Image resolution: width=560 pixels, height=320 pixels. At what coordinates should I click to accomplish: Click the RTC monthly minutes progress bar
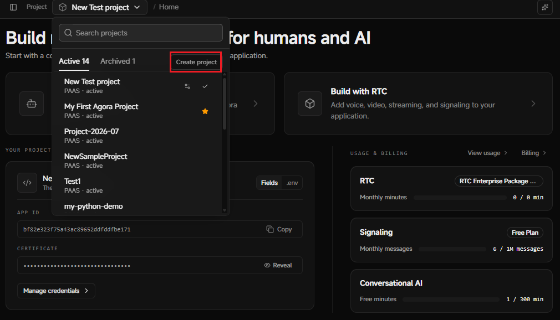(460, 197)
